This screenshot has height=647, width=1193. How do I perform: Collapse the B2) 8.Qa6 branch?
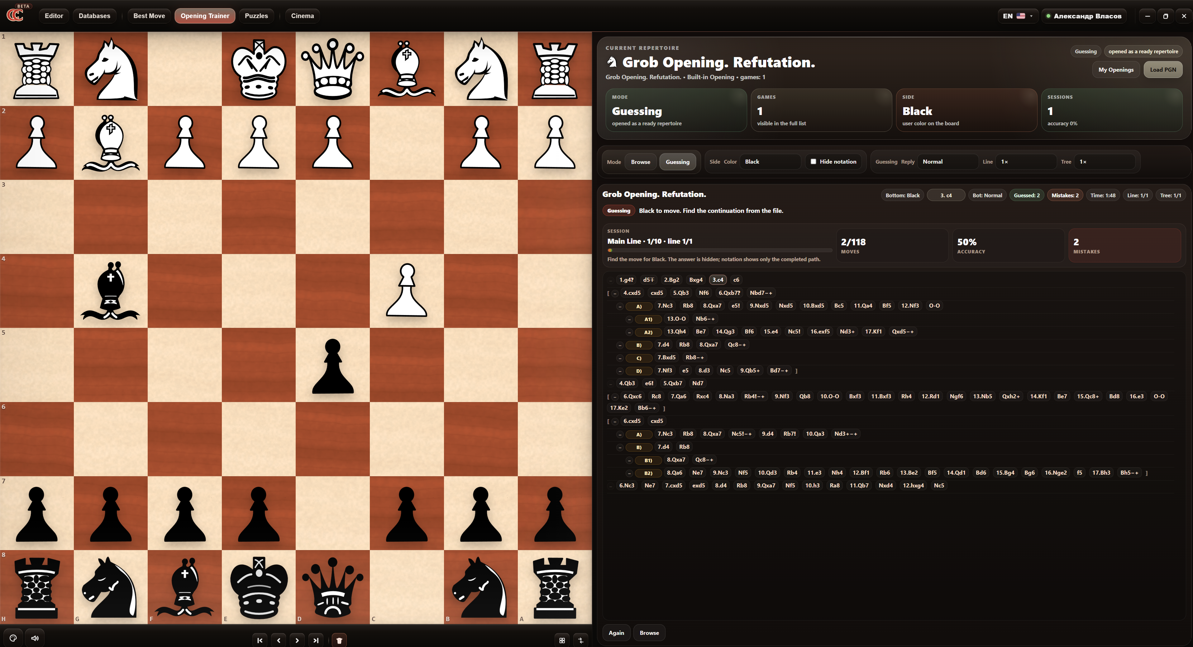[x=629, y=473]
